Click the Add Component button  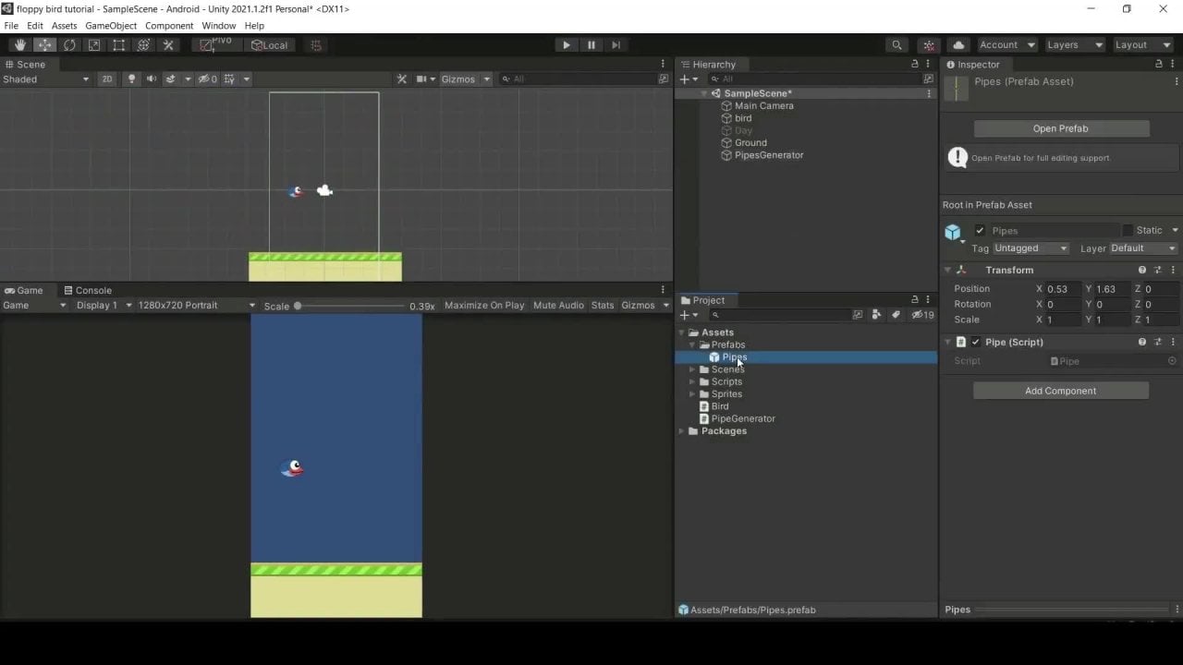tap(1059, 391)
